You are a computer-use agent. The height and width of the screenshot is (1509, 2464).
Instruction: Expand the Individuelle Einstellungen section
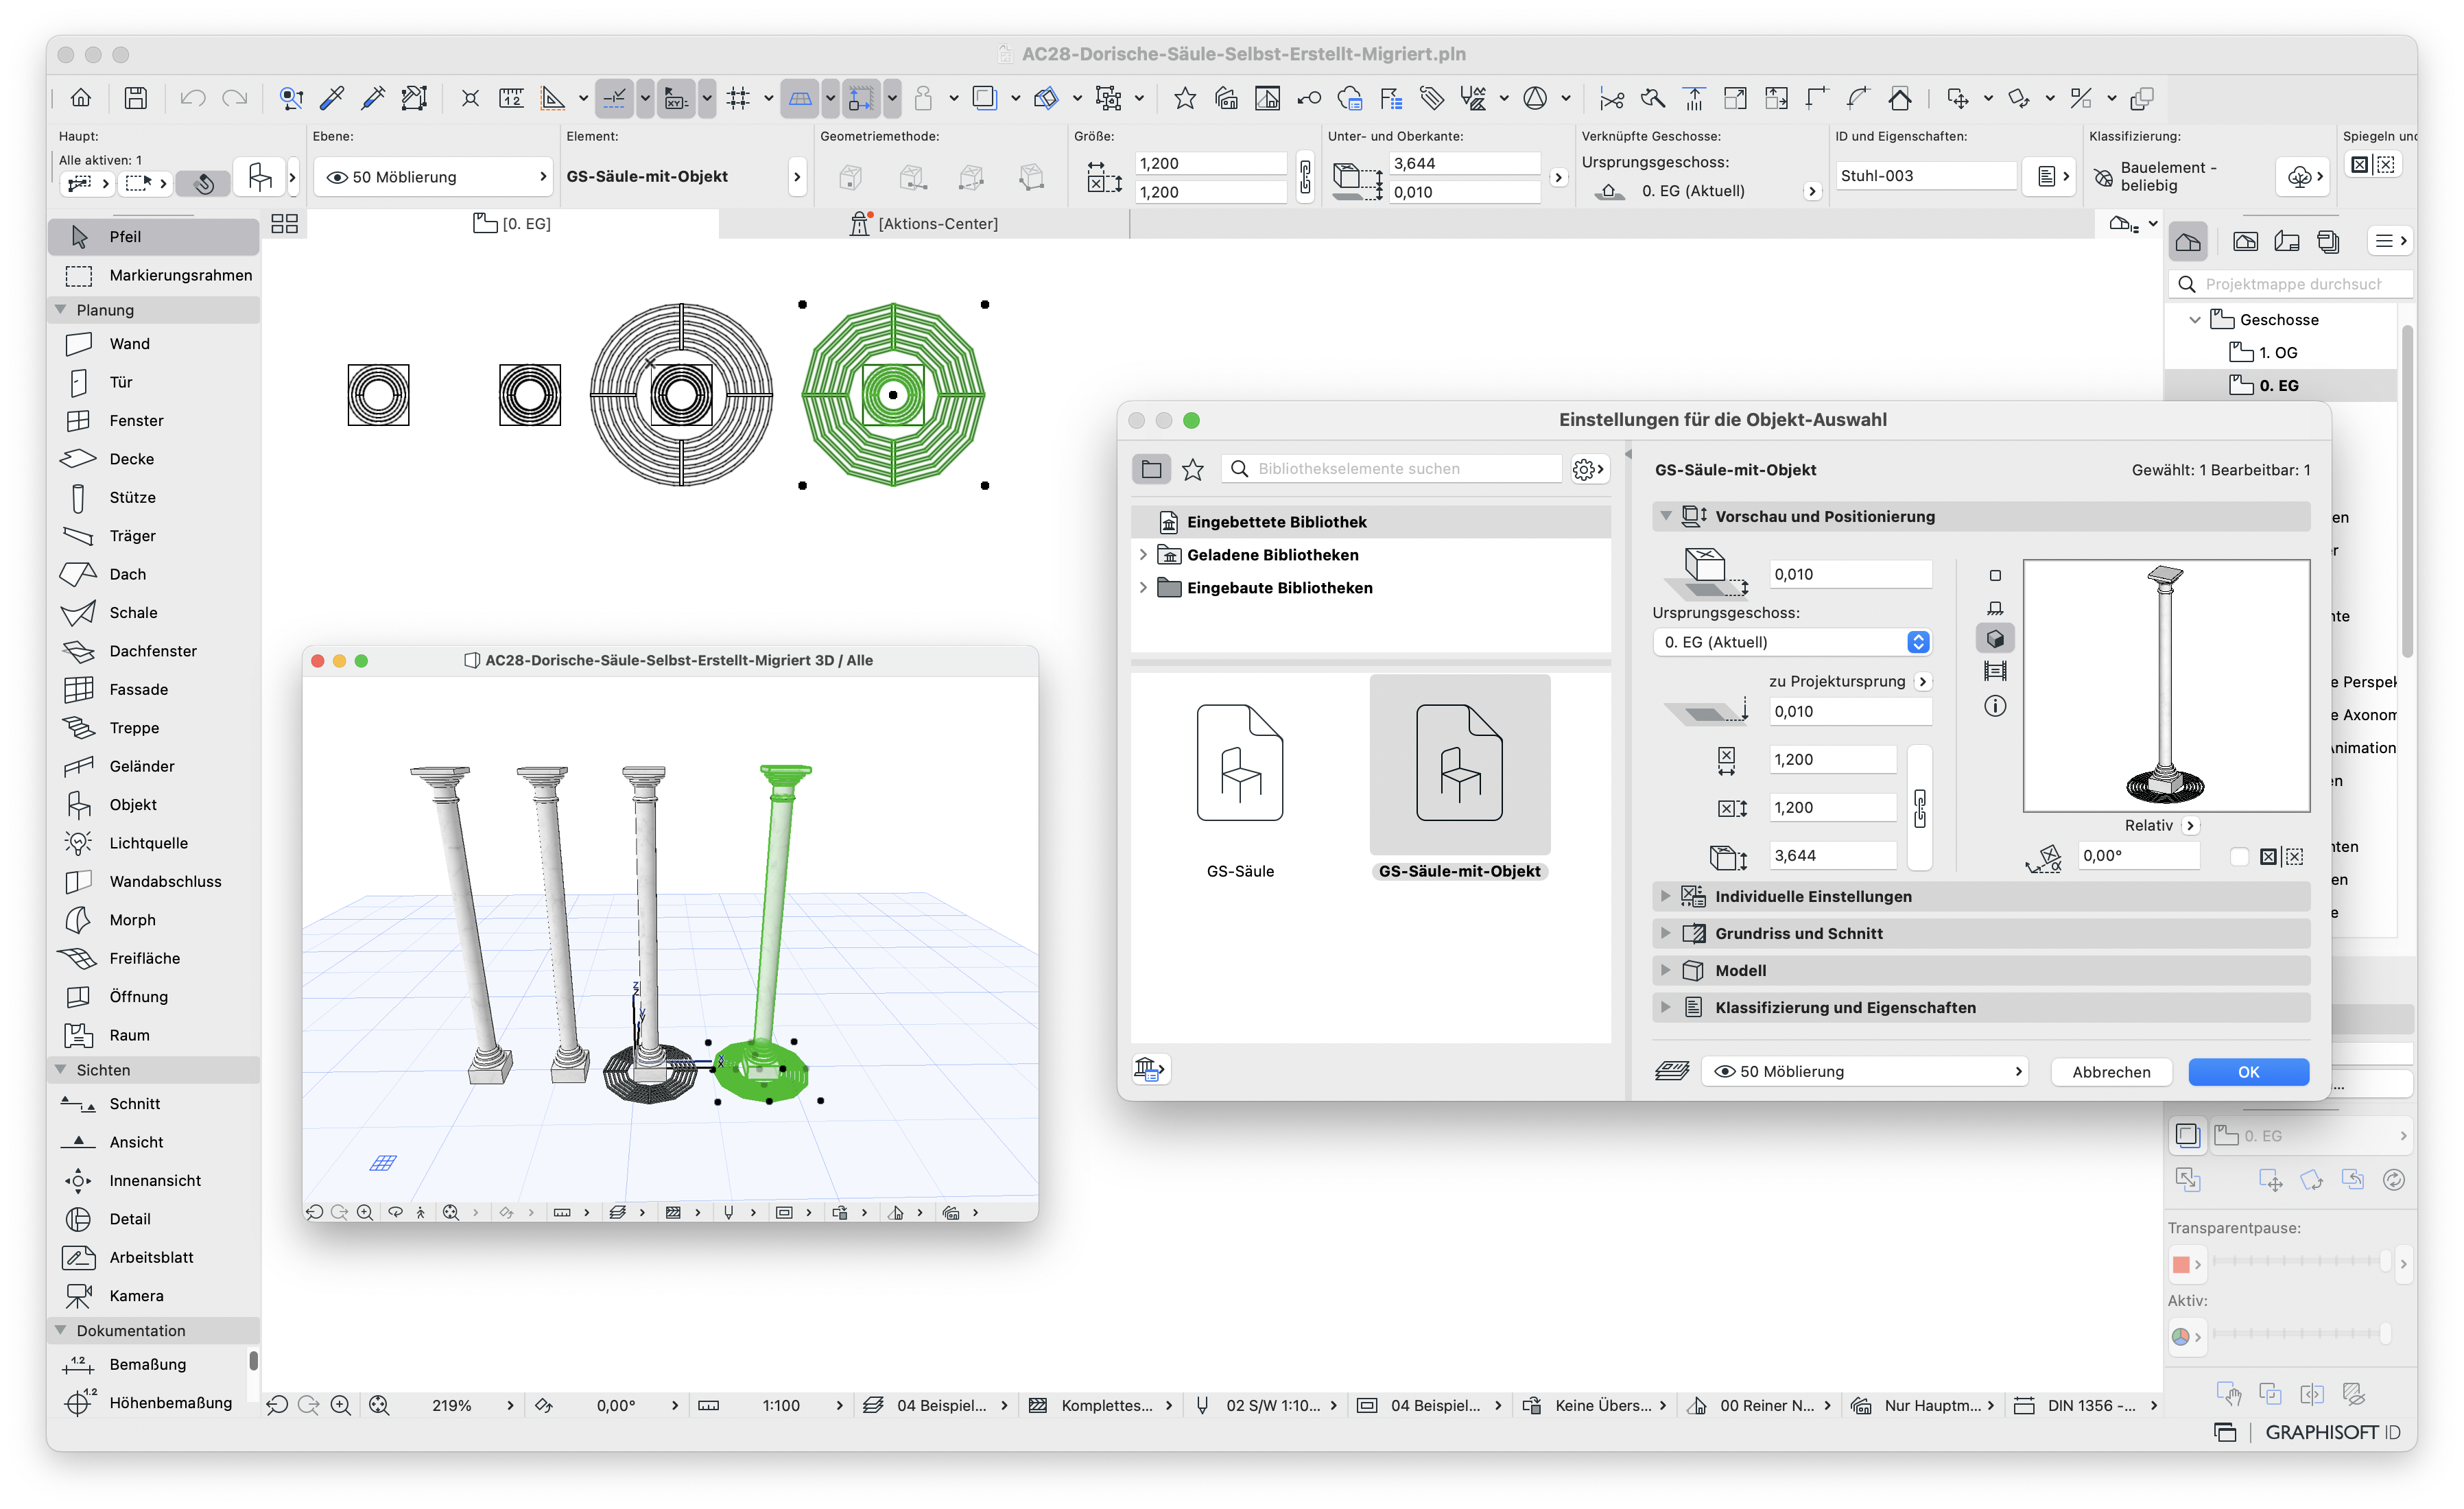click(x=1666, y=896)
